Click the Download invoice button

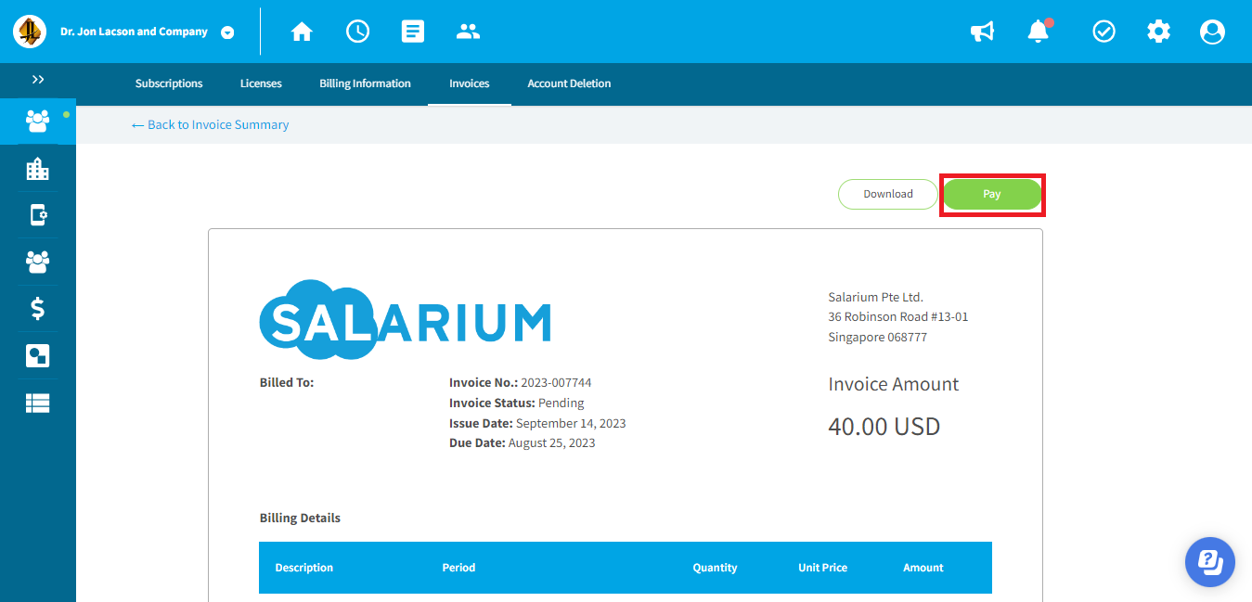click(888, 194)
